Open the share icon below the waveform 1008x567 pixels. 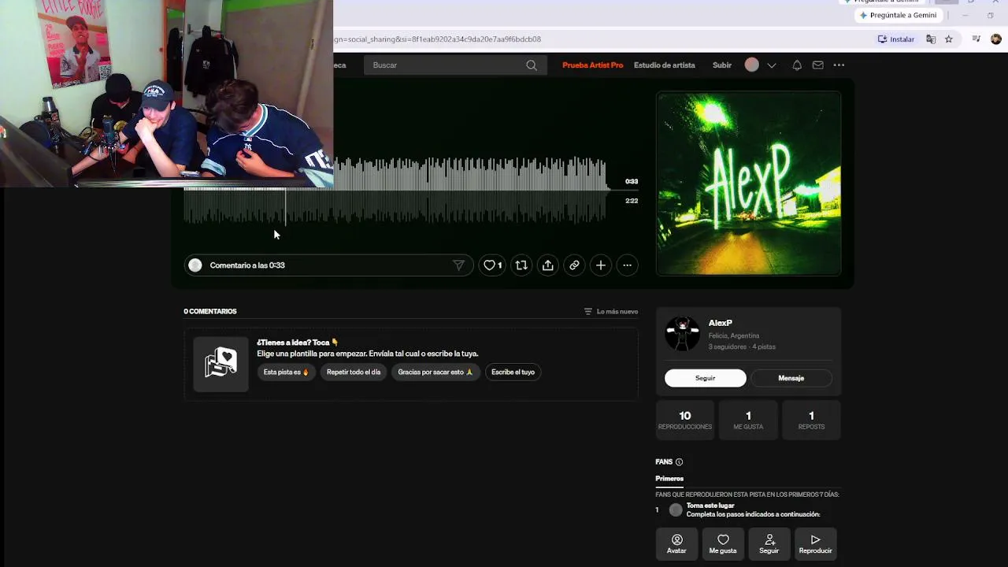pyautogui.click(x=548, y=265)
